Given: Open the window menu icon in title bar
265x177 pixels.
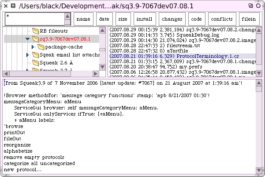Looking at the screenshot, I should [13, 6].
